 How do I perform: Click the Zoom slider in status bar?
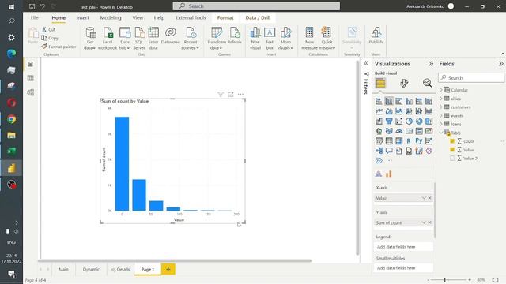449,280
